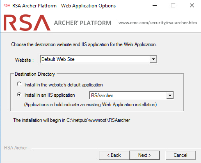Click the 'RSA Archer' footer label

(16, 148)
